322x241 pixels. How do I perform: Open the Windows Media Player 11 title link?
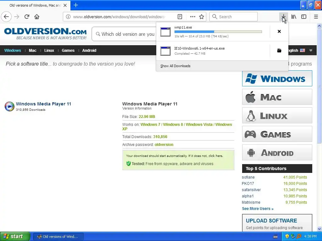click(x=43, y=104)
